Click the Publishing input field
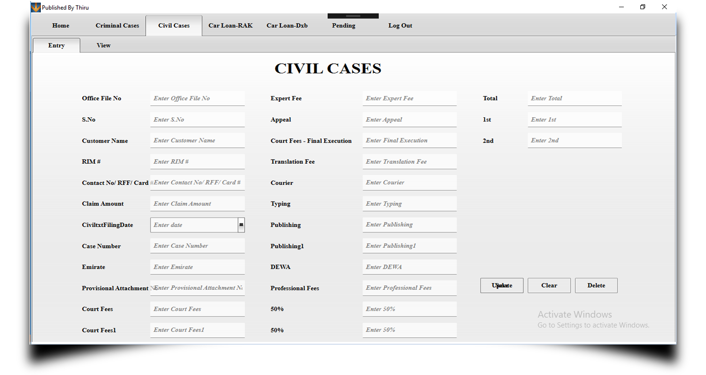Screen dimensions: 706x375 (410, 225)
